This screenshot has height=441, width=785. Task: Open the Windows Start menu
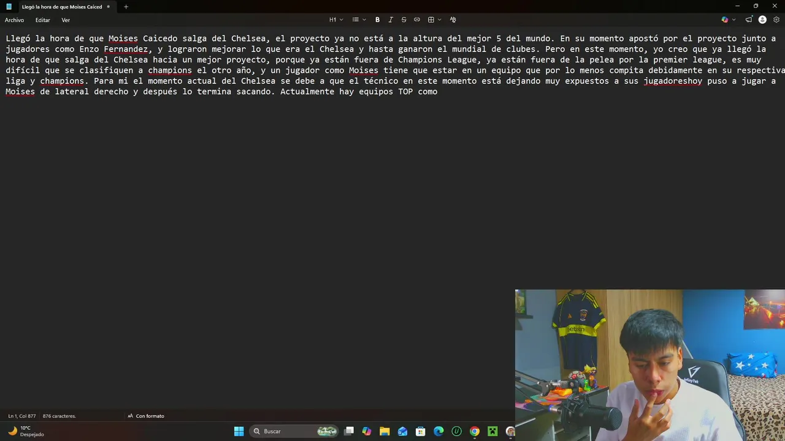(x=239, y=431)
